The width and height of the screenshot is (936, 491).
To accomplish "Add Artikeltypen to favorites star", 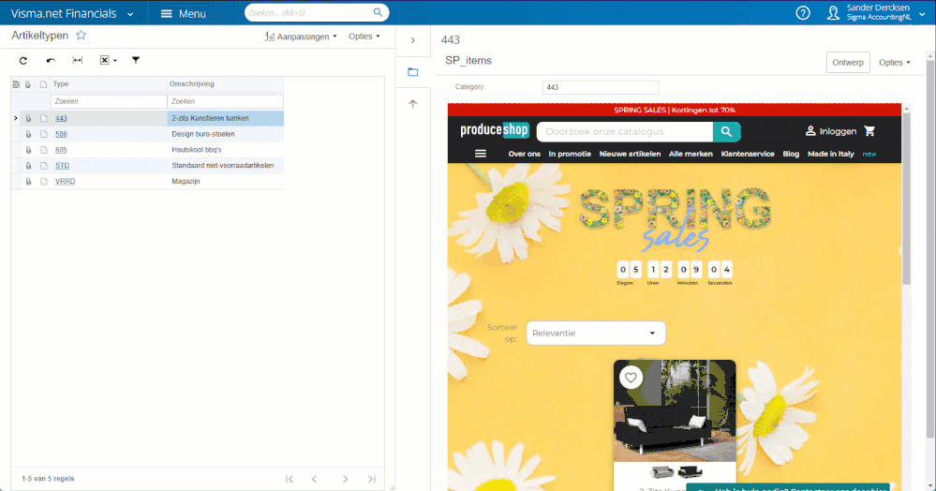I will (x=82, y=36).
